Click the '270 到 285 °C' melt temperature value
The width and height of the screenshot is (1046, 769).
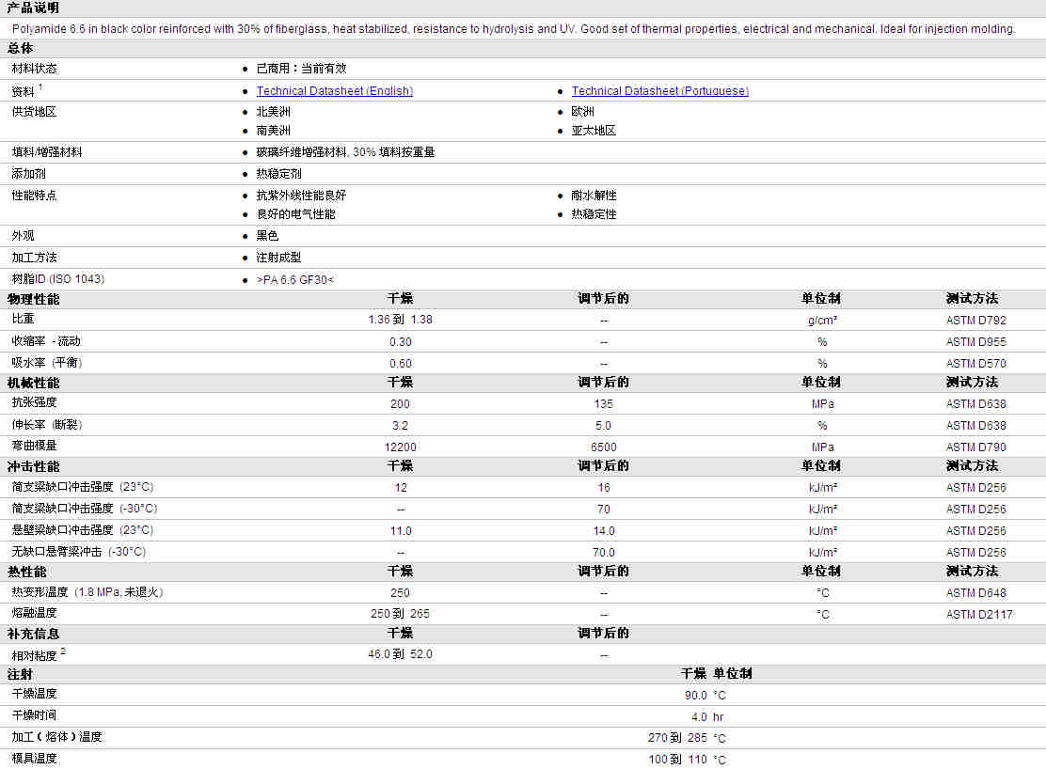687,738
